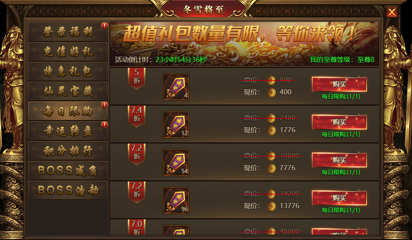Viewport: 412px width, 240px height.
Task: Click the gold coin beside price 1776
Action: pos(272,130)
